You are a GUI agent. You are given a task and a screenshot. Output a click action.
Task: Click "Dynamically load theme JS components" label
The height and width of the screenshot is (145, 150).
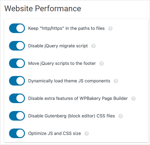69,81
